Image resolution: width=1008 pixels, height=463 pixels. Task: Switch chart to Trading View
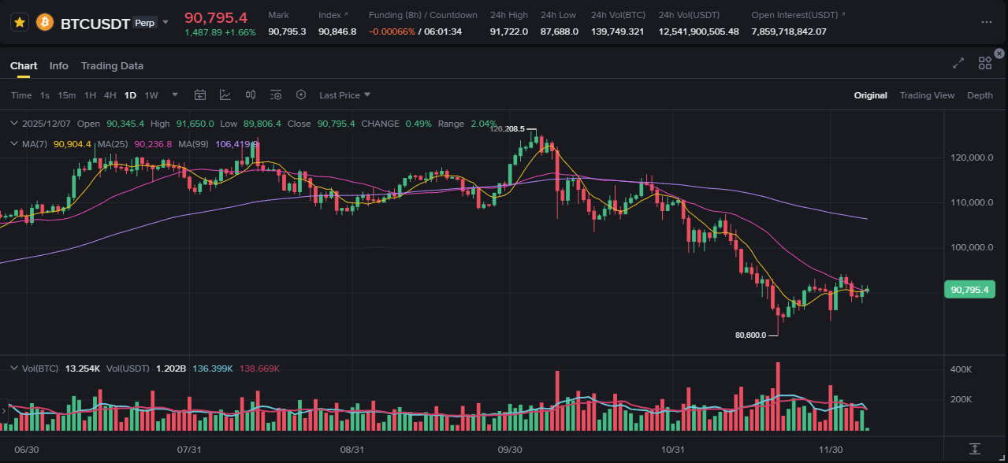coord(927,95)
